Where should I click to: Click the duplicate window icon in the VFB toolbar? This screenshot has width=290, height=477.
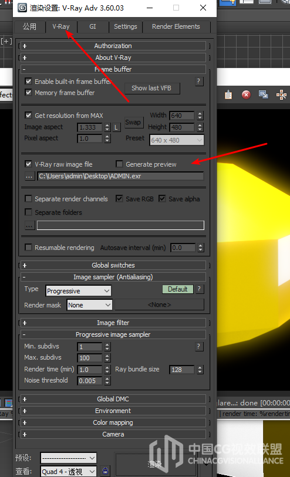[263, 94]
